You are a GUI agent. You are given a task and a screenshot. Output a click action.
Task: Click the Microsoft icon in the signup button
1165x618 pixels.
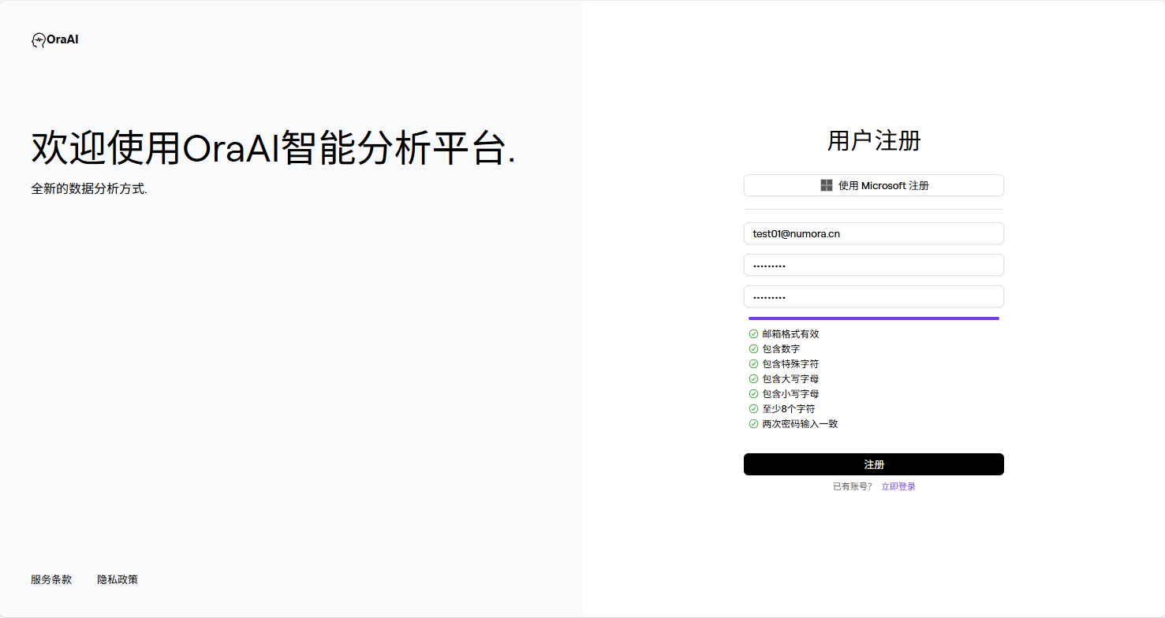826,185
